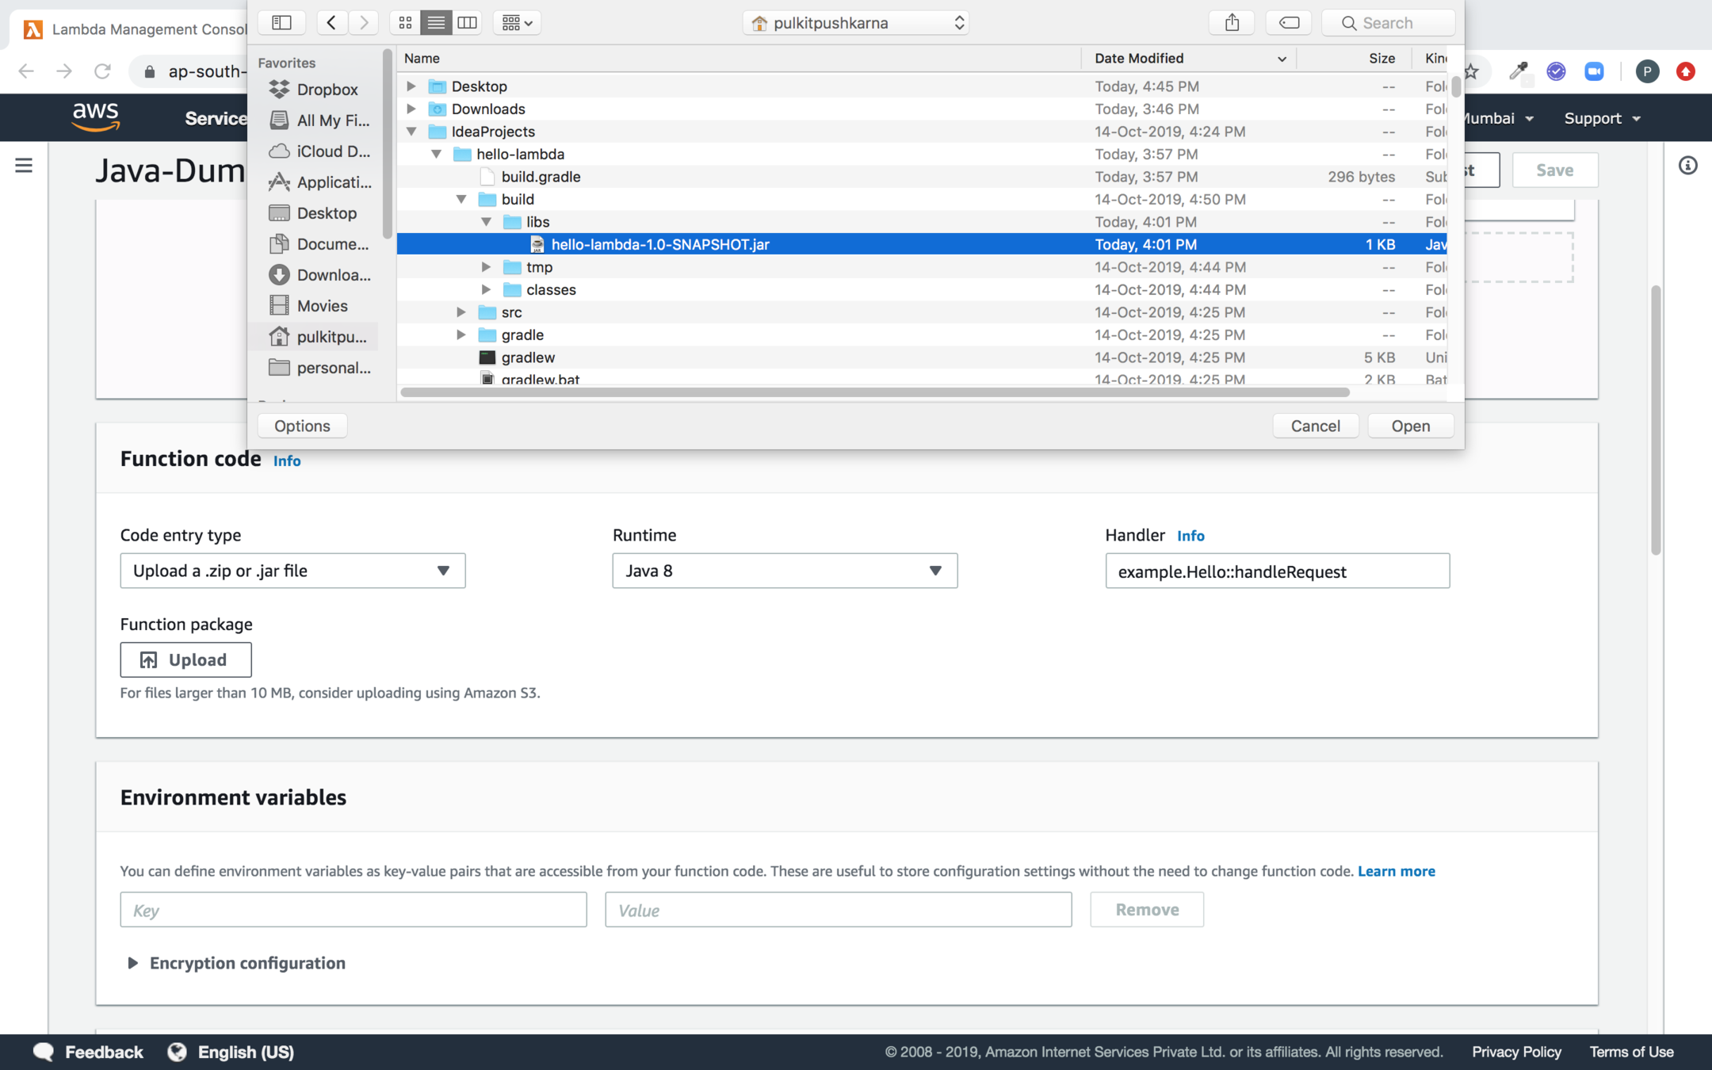The width and height of the screenshot is (1712, 1070).
Task: Click the AWS logo
Action: (96, 117)
